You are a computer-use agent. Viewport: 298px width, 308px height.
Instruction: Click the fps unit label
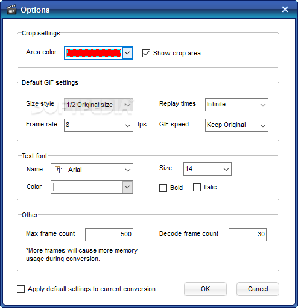coord(142,125)
